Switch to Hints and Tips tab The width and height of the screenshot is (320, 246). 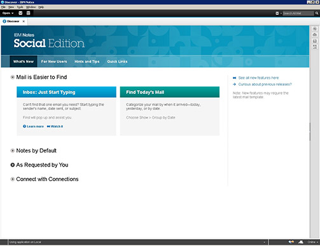point(87,62)
